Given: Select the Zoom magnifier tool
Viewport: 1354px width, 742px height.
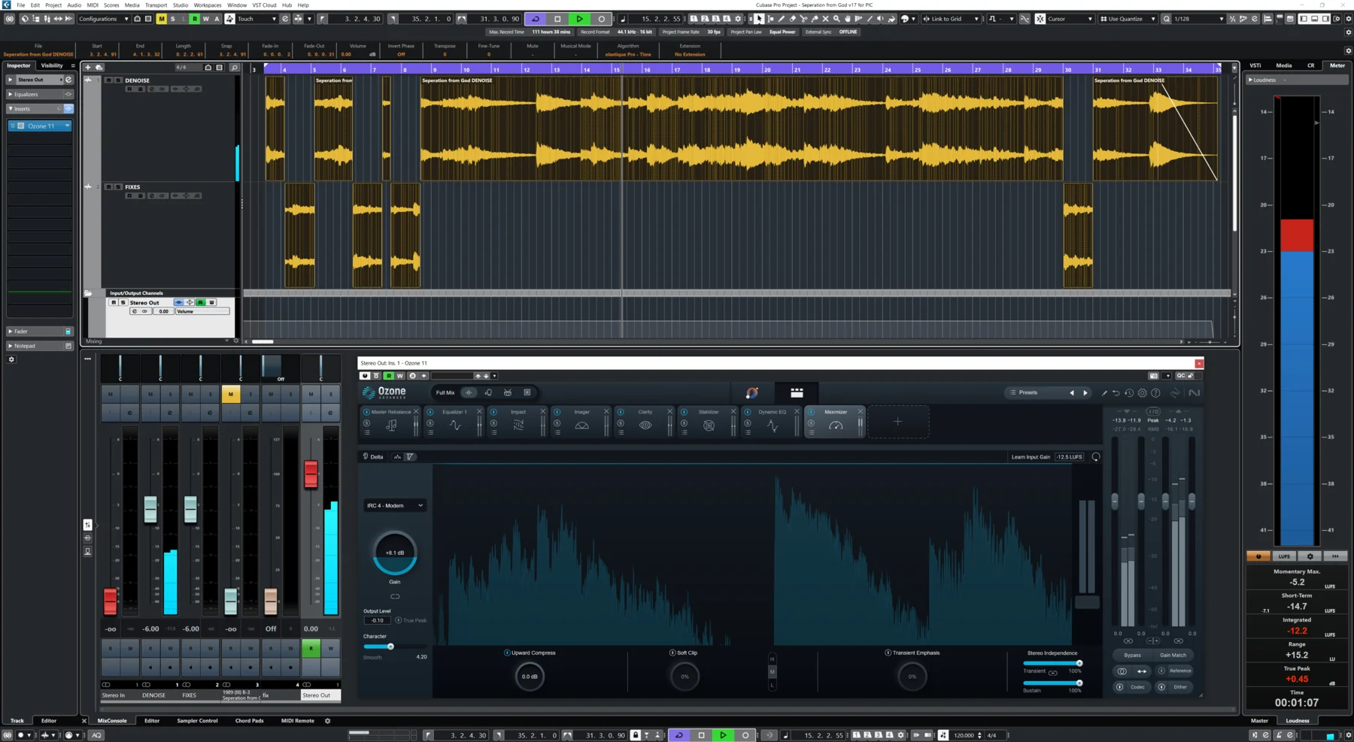Looking at the screenshot, I should (x=836, y=19).
